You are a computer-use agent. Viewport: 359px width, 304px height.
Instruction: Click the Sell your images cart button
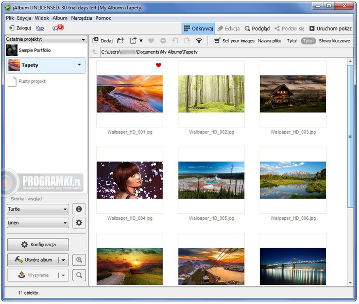(x=234, y=41)
